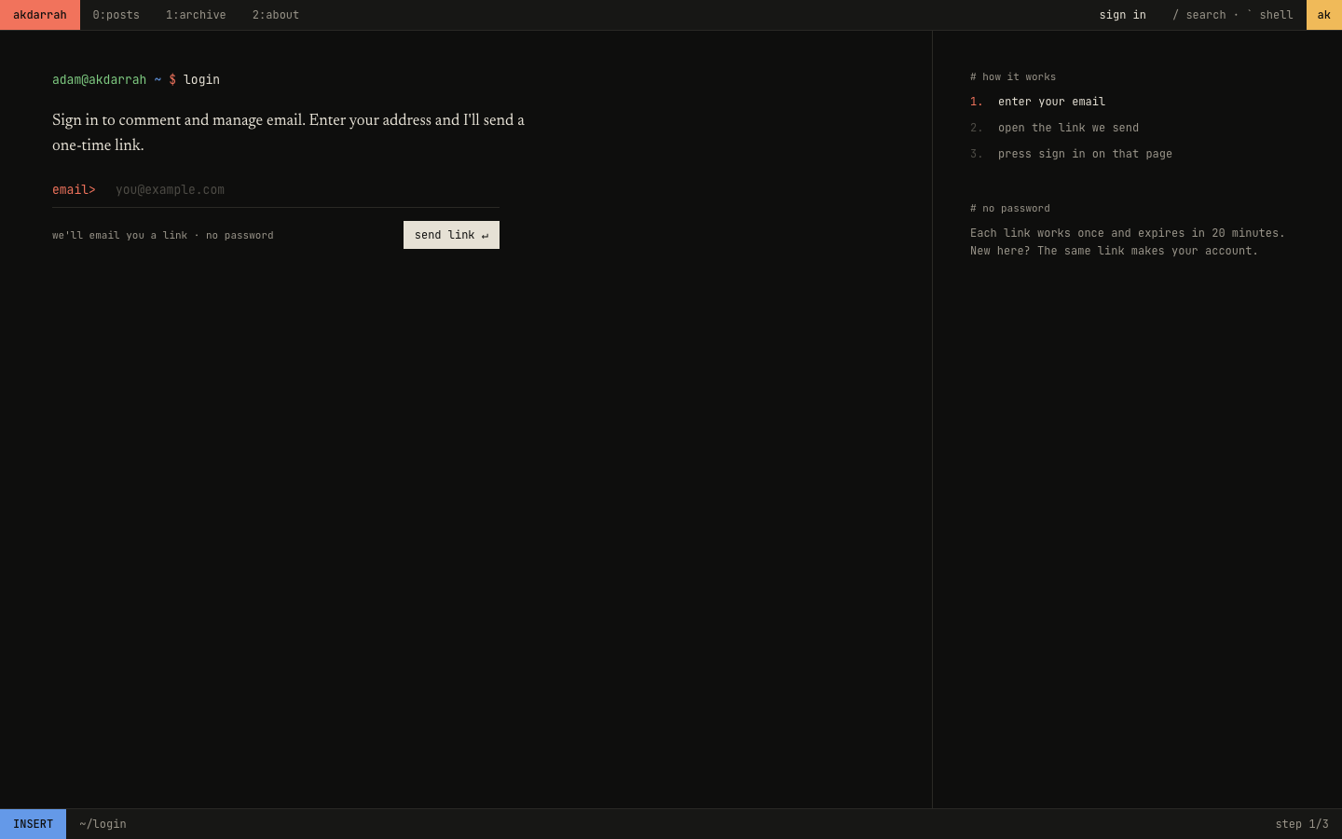Click the # how it works heading
1342x839 pixels.
1013,77
